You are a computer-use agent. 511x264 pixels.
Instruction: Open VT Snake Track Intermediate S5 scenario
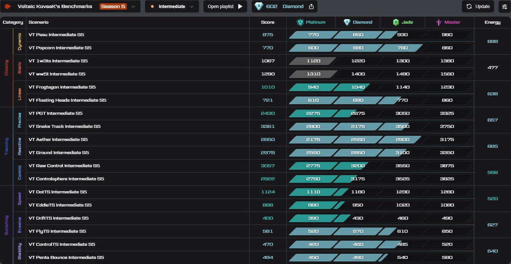[65, 126]
